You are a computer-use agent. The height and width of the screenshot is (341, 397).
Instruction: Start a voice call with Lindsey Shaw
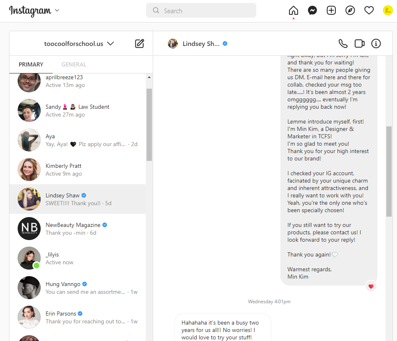[x=343, y=43]
